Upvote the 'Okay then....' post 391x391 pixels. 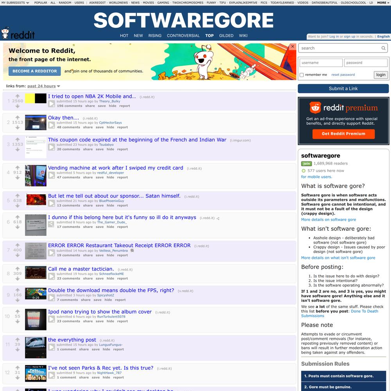pos(18,117)
